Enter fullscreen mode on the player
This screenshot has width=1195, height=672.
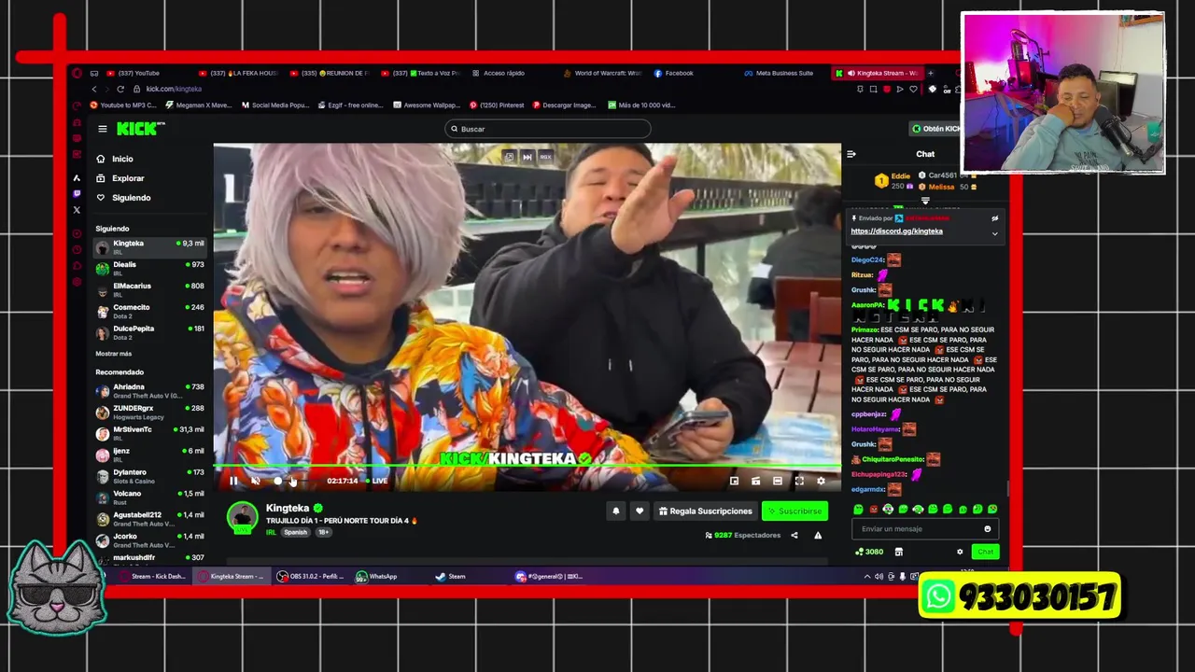point(799,481)
